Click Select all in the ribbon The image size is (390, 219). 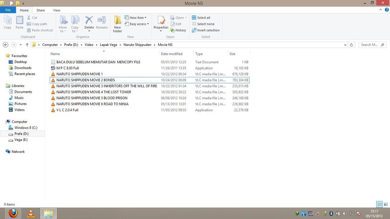click(x=201, y=18)
